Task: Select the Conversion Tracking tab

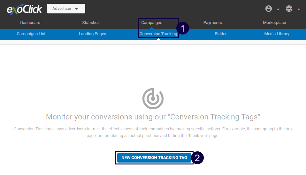Action: [x=158, y=34]
